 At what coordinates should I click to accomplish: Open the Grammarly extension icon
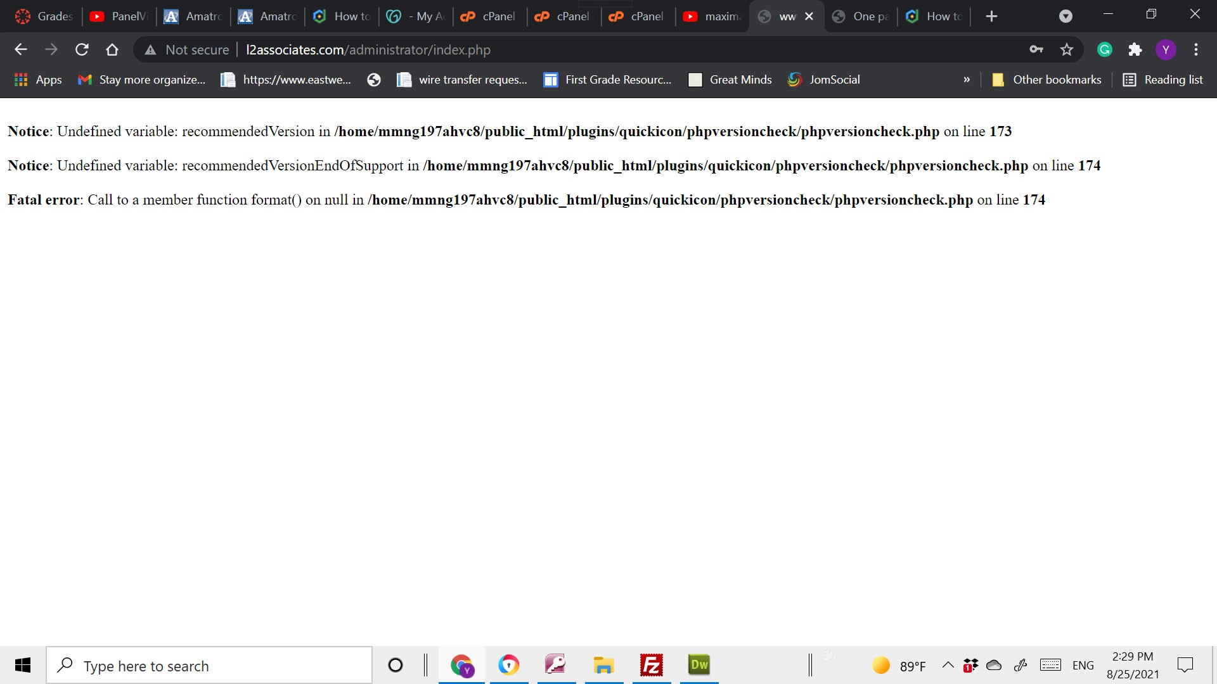1105,49
